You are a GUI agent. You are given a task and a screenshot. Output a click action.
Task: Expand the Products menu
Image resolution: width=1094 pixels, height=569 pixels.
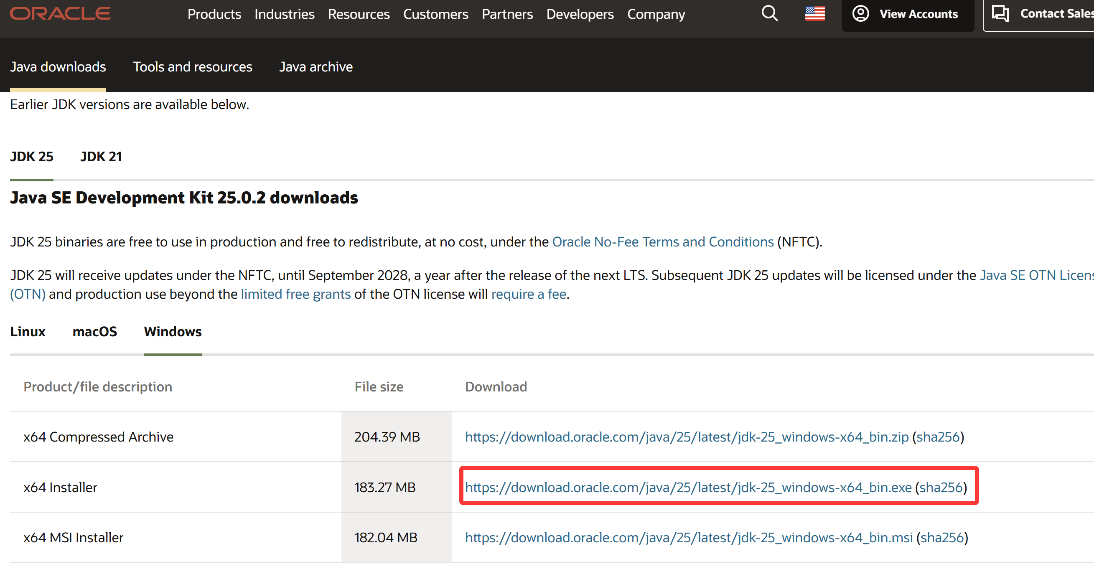[214, 15]
